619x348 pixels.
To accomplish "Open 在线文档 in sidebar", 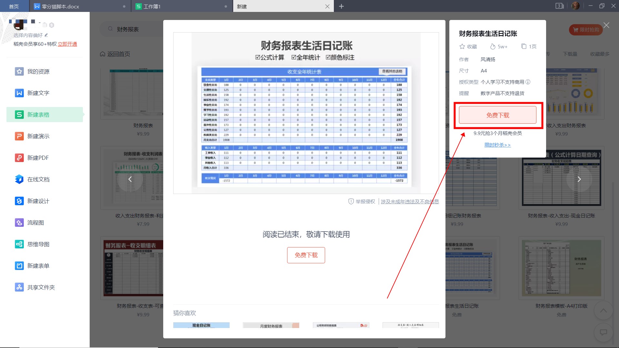I will pyautogui.click(x=38, y=179).
